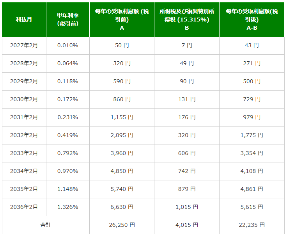Click the 利払月 column header
The height and width of the screenshot is (237, 287).
pyautogui.click(x=24, y=20)
